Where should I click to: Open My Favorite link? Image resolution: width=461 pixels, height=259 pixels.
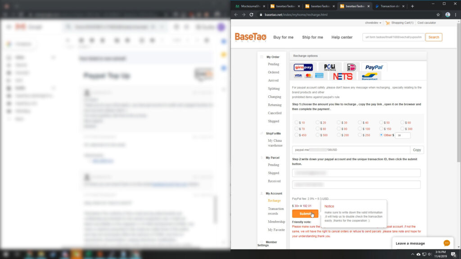coord(276,230)
